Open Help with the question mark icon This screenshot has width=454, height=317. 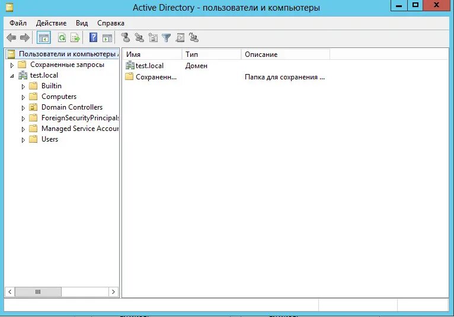(x=93, y=38)
